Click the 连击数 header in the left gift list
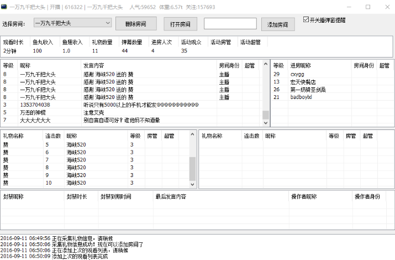Image resolution: width=395 pixels, height=260 pixels. (x=53, y=136)
